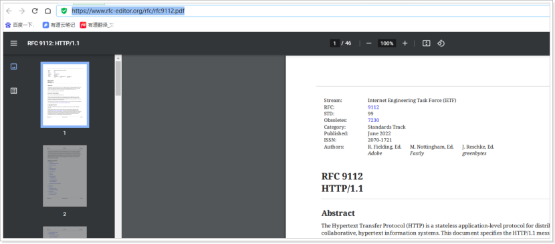Image resolution: width=555 pixels, height=244 pixels.
Task: Go forward with the browser forward arrow
Action: pos(22,11)
